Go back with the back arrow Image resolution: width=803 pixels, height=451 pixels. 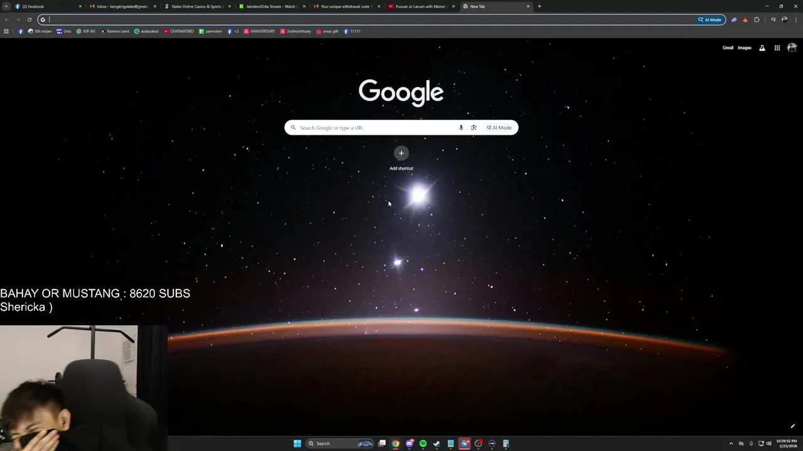point(7,19)
